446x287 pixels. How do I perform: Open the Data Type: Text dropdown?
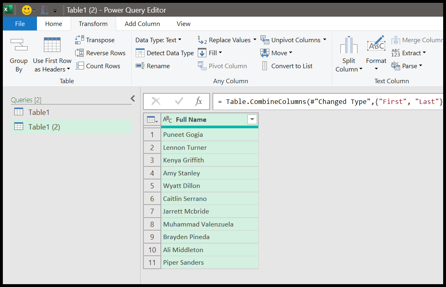coord(158,40)
